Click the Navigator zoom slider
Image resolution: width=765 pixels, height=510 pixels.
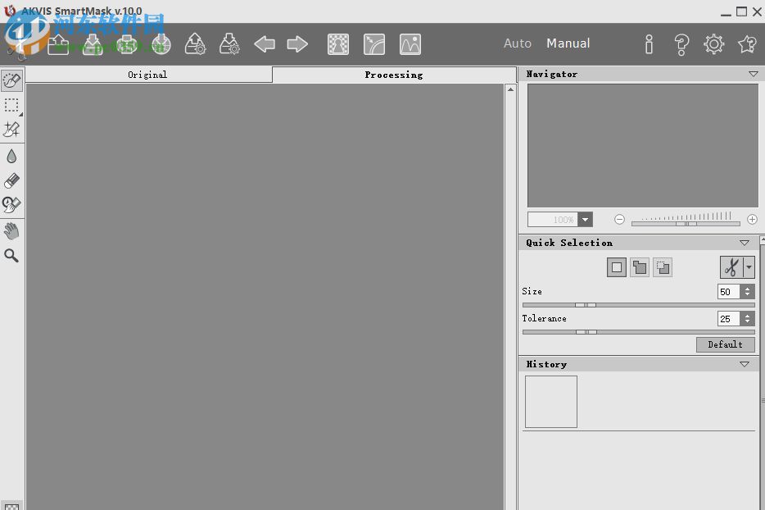pos(686,223)
